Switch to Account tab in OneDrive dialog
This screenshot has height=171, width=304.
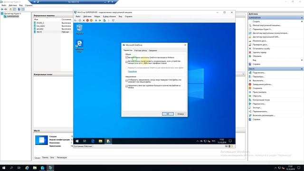[141, 50]
